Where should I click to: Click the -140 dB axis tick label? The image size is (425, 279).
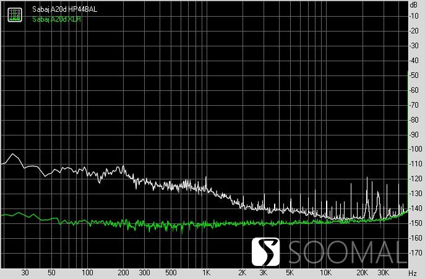pyautogui.click(x=416, y=208)
